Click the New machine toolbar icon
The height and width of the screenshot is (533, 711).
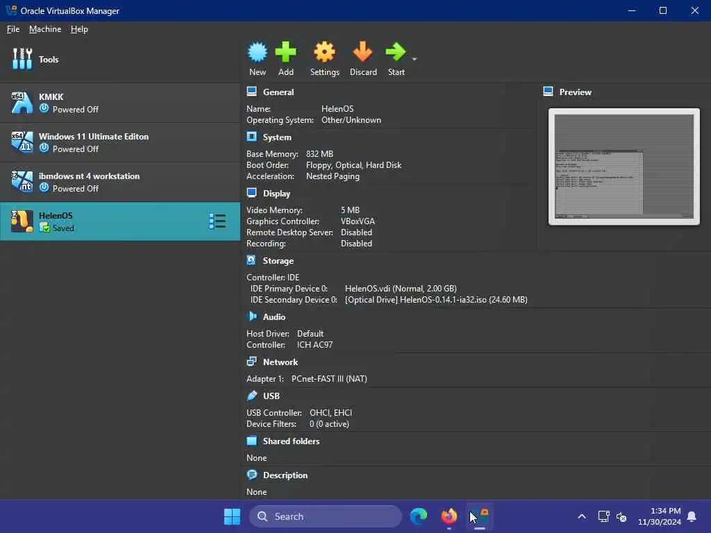coord(257,52)
